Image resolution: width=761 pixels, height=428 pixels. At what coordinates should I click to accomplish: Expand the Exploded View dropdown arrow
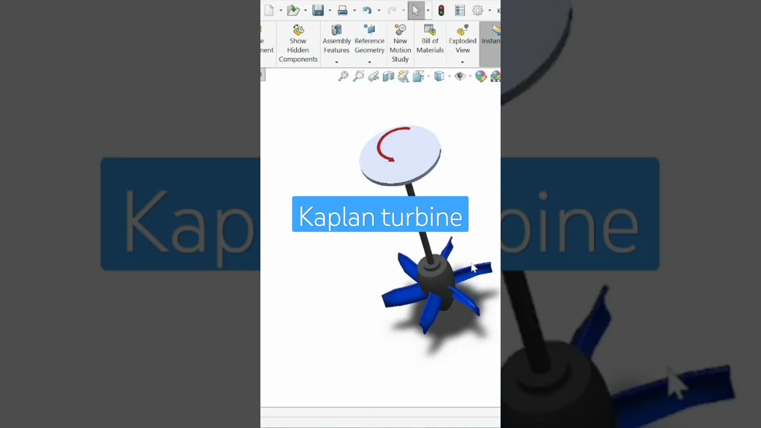463,62
